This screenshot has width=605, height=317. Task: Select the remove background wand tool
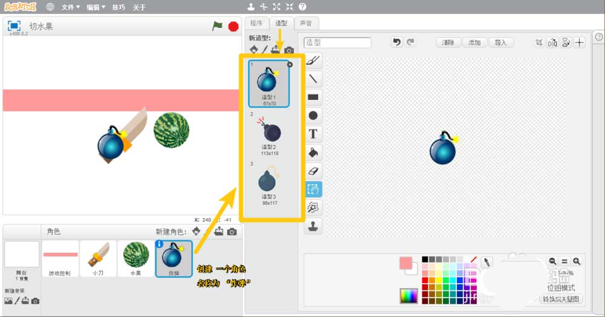point(313,208)
